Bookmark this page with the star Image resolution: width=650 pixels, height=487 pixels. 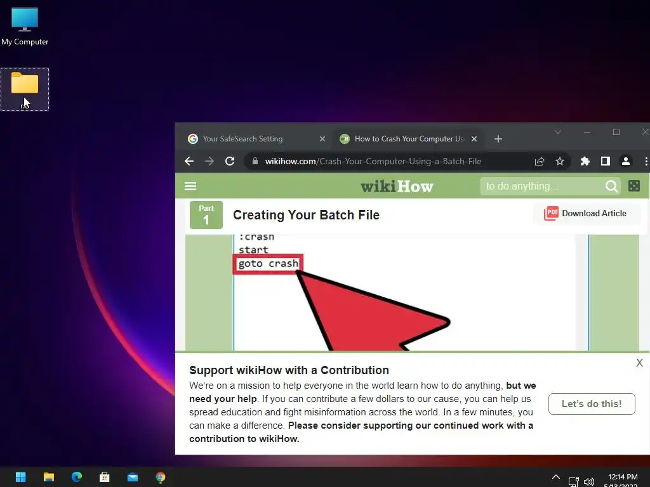point(560,161)
